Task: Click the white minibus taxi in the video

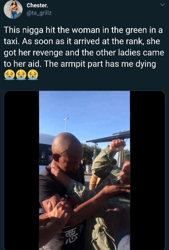Action: point(46,152)
